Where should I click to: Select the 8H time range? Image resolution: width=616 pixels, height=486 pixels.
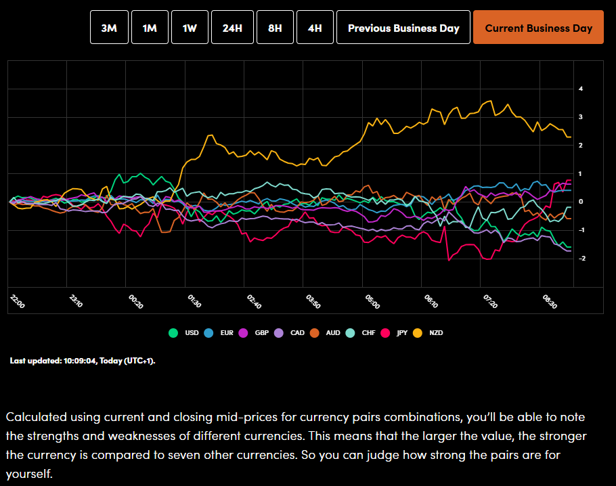pos(275,28)
